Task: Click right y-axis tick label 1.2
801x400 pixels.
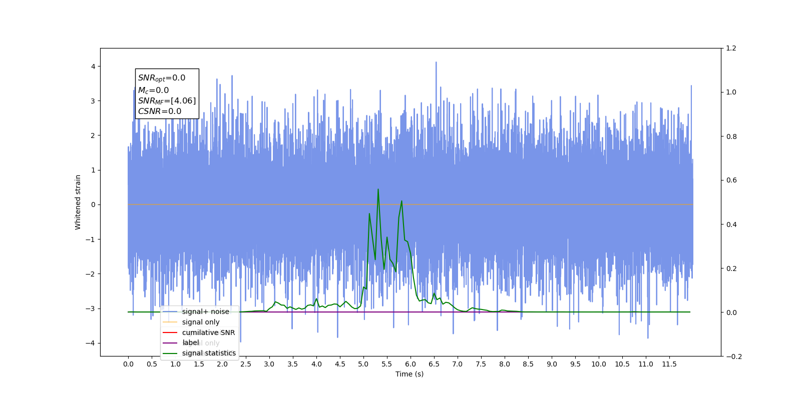Action: [x=731, y=48]
